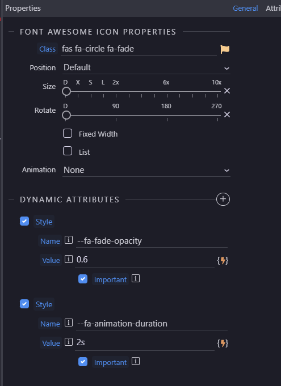This screenshot has width=281, height=386.
Task: Click the Class label button
Action: pos(47,49)
